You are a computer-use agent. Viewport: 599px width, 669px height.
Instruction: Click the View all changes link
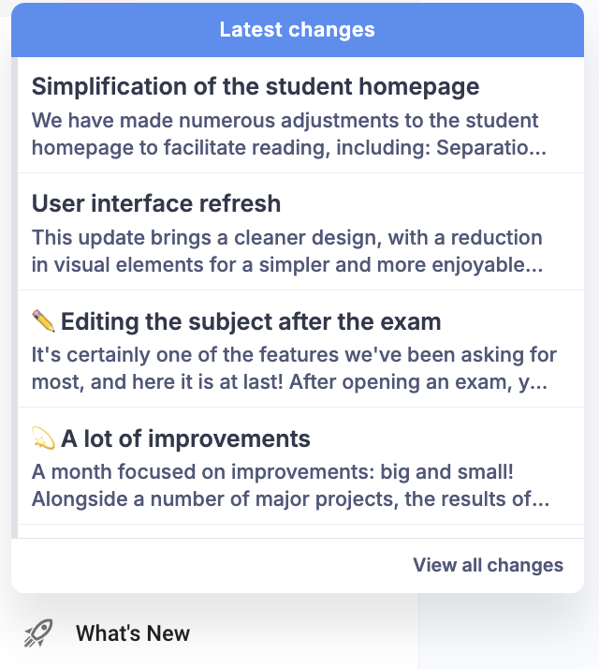pyautogui.click(x=488, y=565)
